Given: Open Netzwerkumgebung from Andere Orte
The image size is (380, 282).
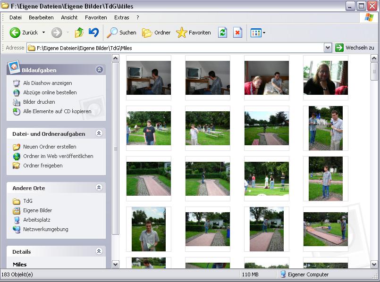Looking at the screenshot, I should [x=45, y=229].
